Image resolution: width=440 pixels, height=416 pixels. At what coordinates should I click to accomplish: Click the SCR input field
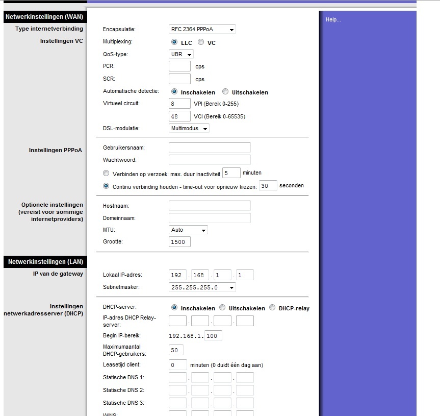tap(179, 79)
